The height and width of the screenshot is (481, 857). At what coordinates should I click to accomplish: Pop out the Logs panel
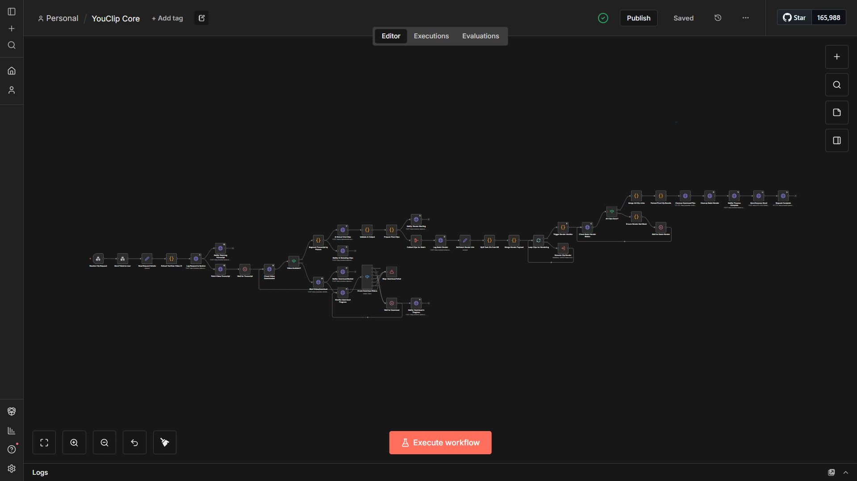click(832, 473)
